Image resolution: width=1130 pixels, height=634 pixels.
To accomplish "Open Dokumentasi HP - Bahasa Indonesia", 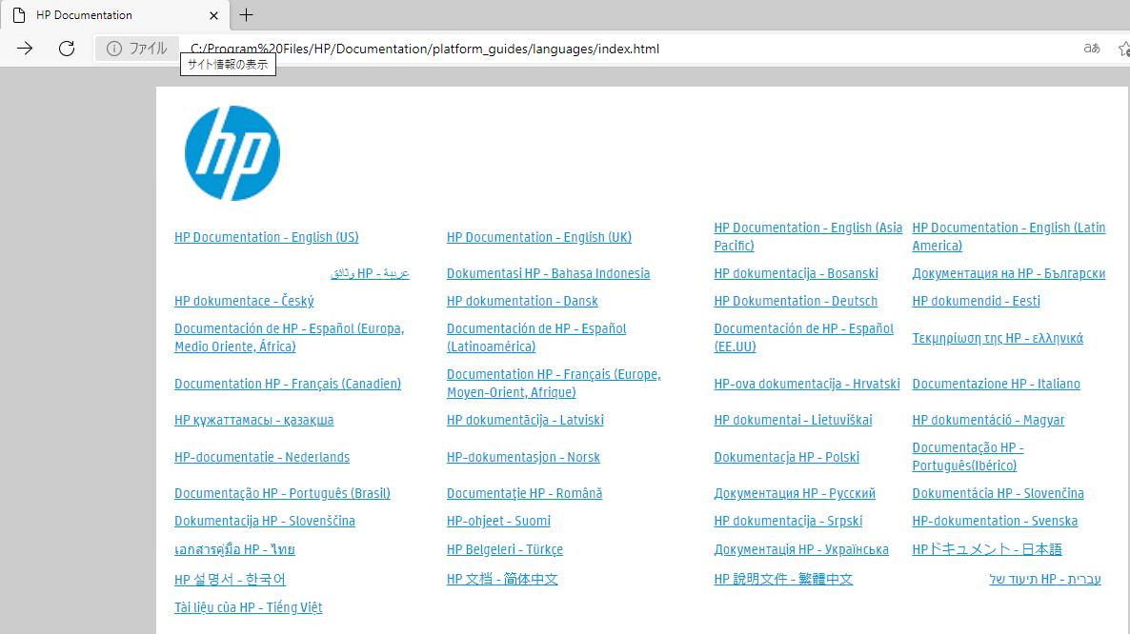I will point(549,273).
